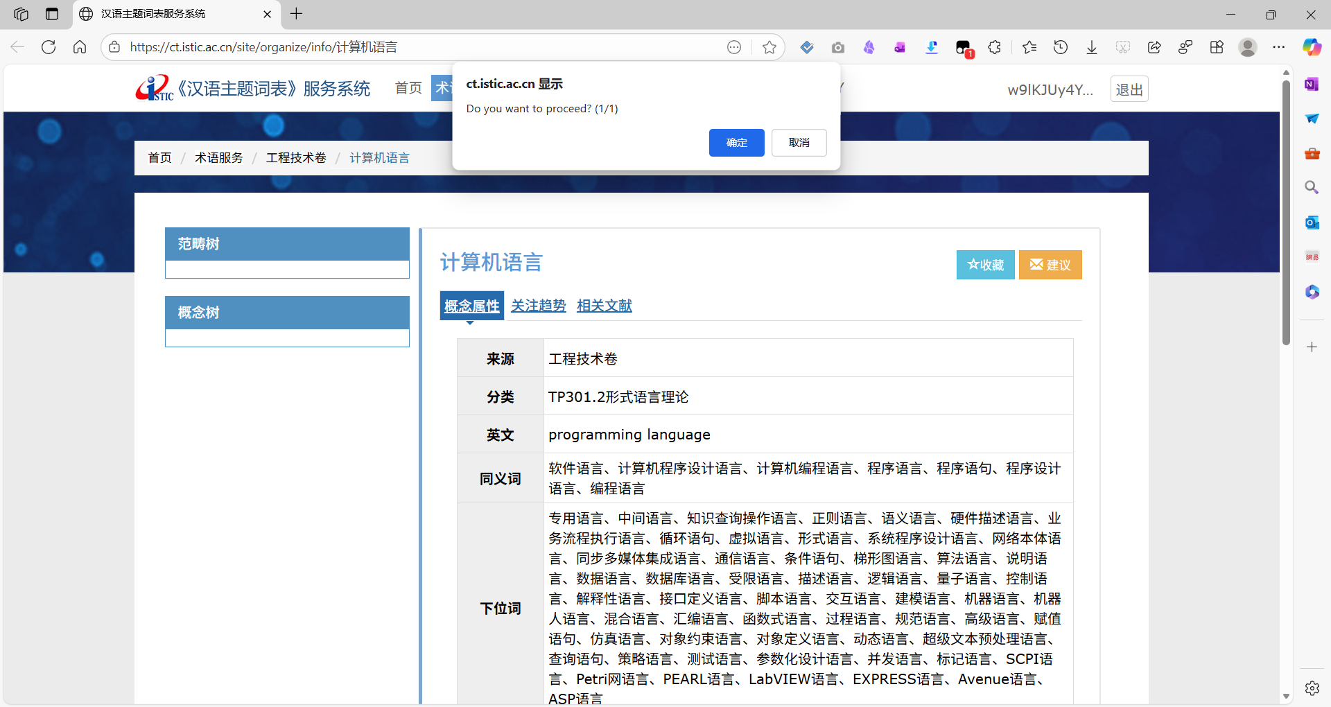
Task: Switch to the 关注趋势 tab
Action: (x=538, y=306)
